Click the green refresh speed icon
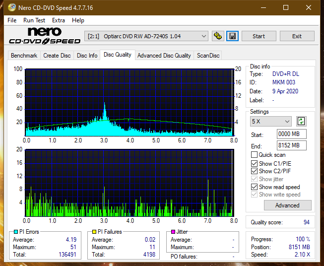324x266 pixels. click(x=301, y=121)
